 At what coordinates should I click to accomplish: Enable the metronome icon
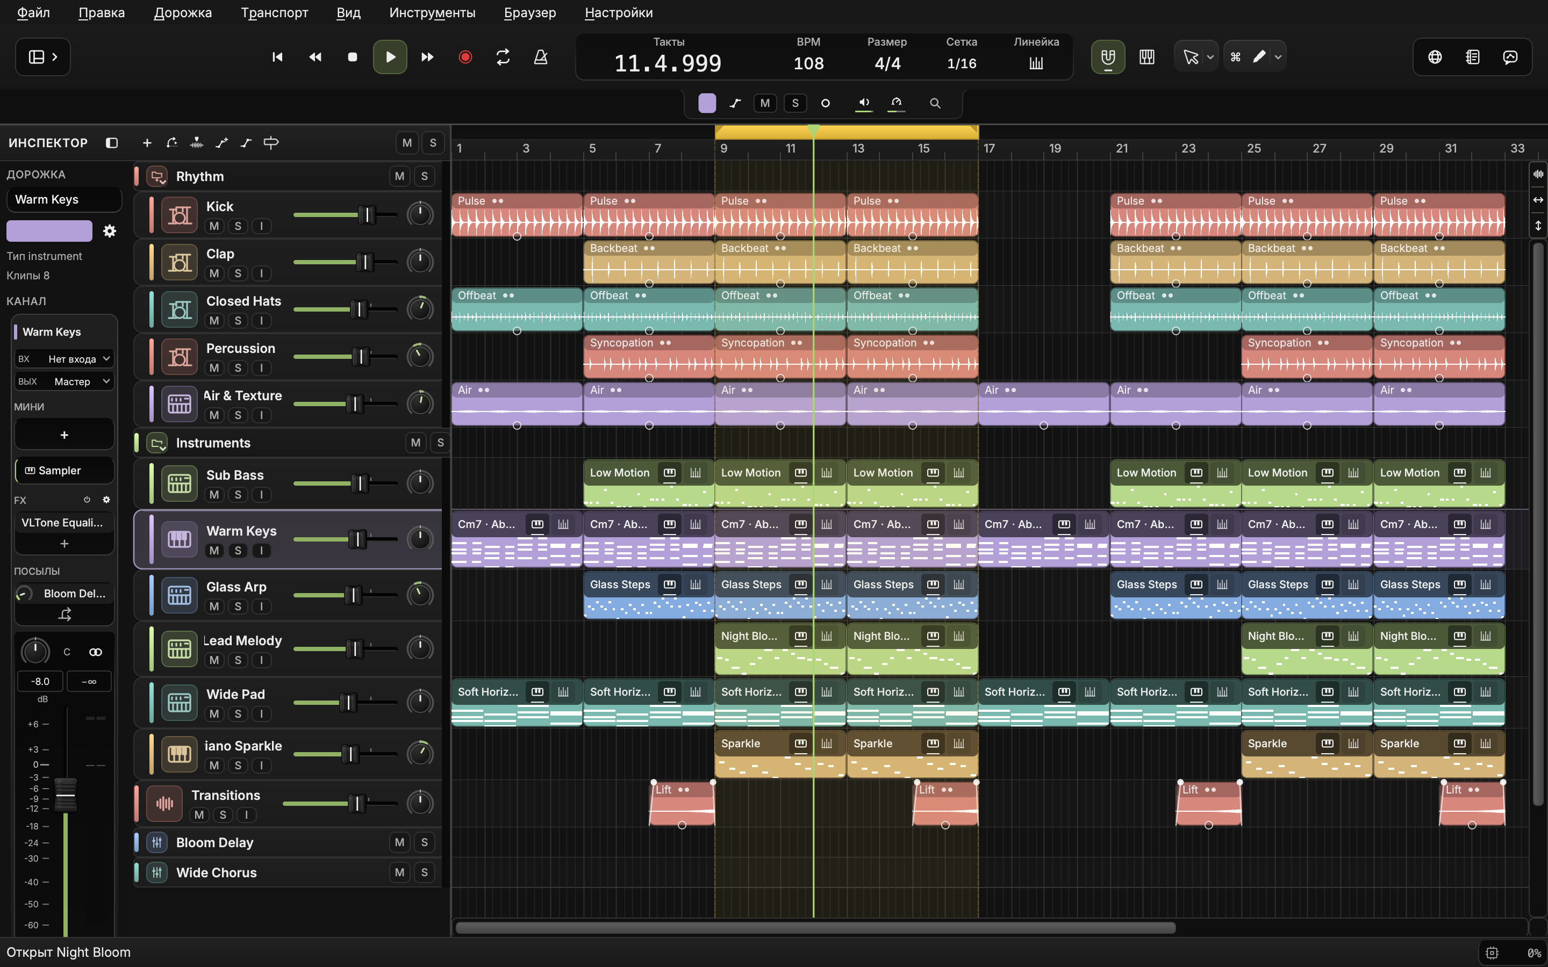pos(541,57)
